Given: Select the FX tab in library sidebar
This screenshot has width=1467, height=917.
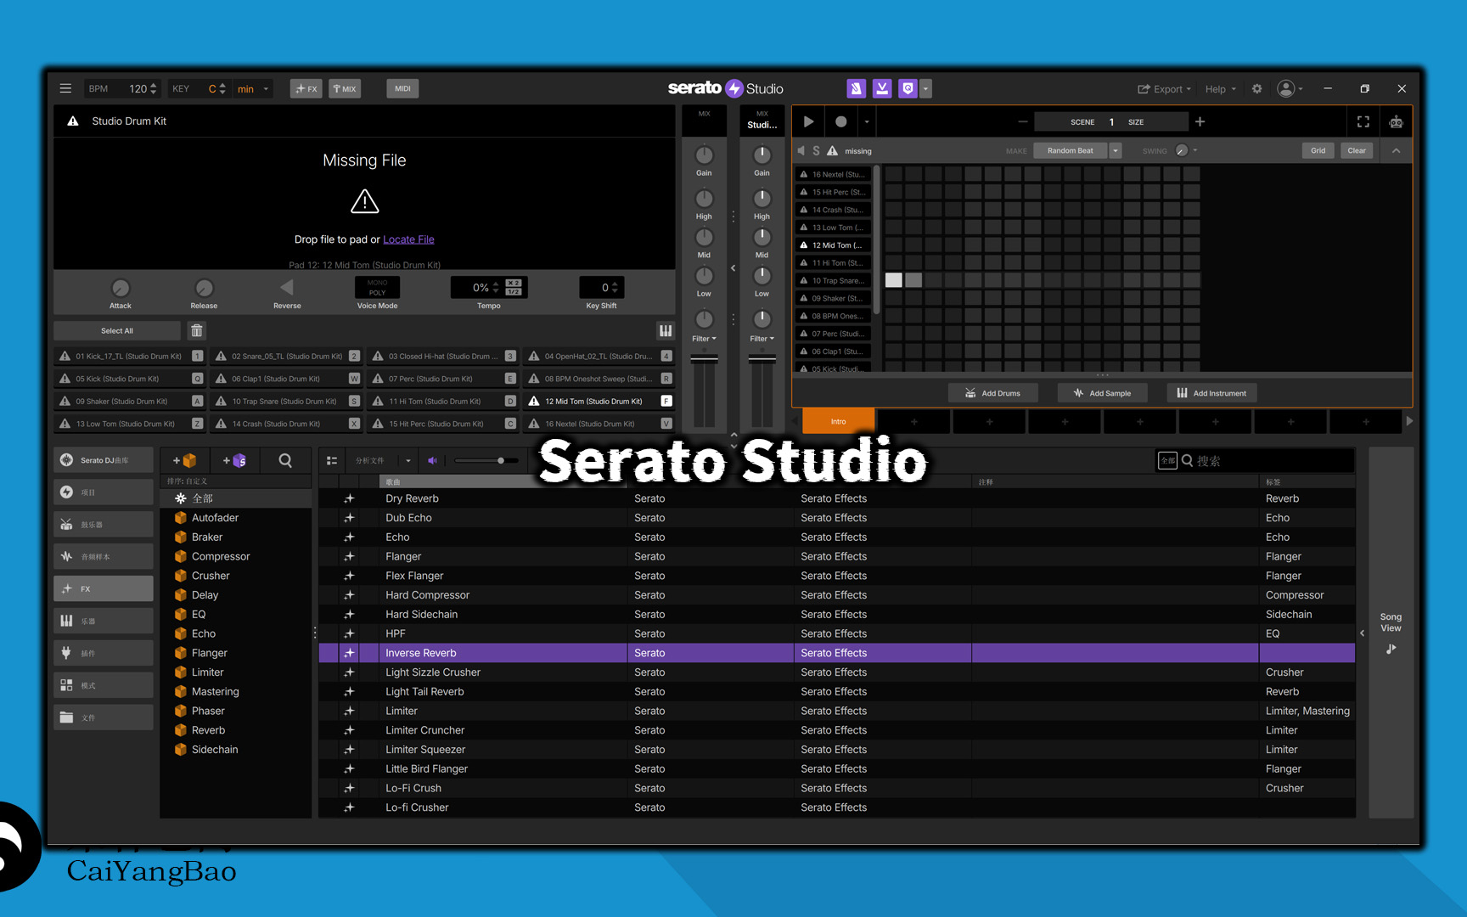Looking at the screenshot, I should point(104,588).
